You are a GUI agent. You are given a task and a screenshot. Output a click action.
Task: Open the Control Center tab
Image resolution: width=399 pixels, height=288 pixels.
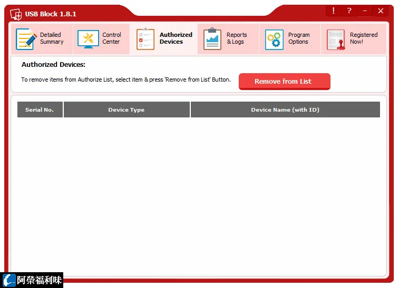tap(111, 38)
